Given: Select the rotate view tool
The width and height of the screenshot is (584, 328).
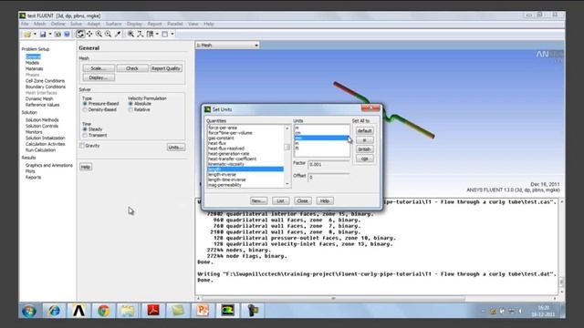Looking at the screenshot, I should pyautogui.click(x=80, y=35).
